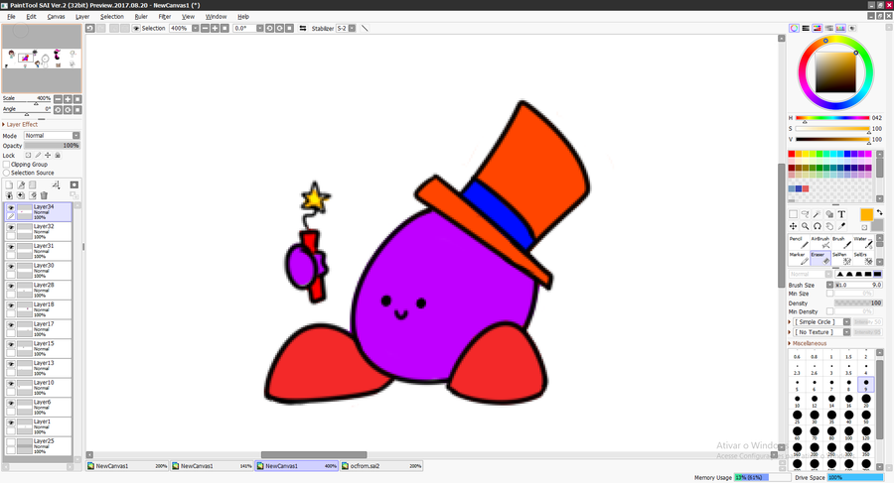Click the zoom out minus button in toolbar
This screenshot has width=894, height=483.
(206, 28)
